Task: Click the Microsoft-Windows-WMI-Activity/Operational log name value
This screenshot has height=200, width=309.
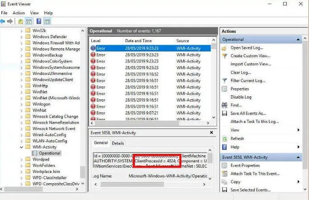Action: tap(168, 176)
